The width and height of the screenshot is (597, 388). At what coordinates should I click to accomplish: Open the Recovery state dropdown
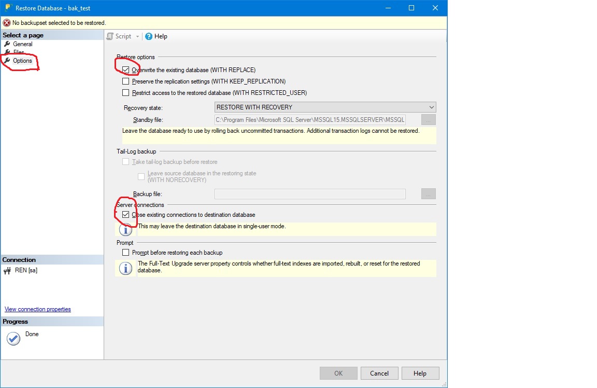(325, 107)
